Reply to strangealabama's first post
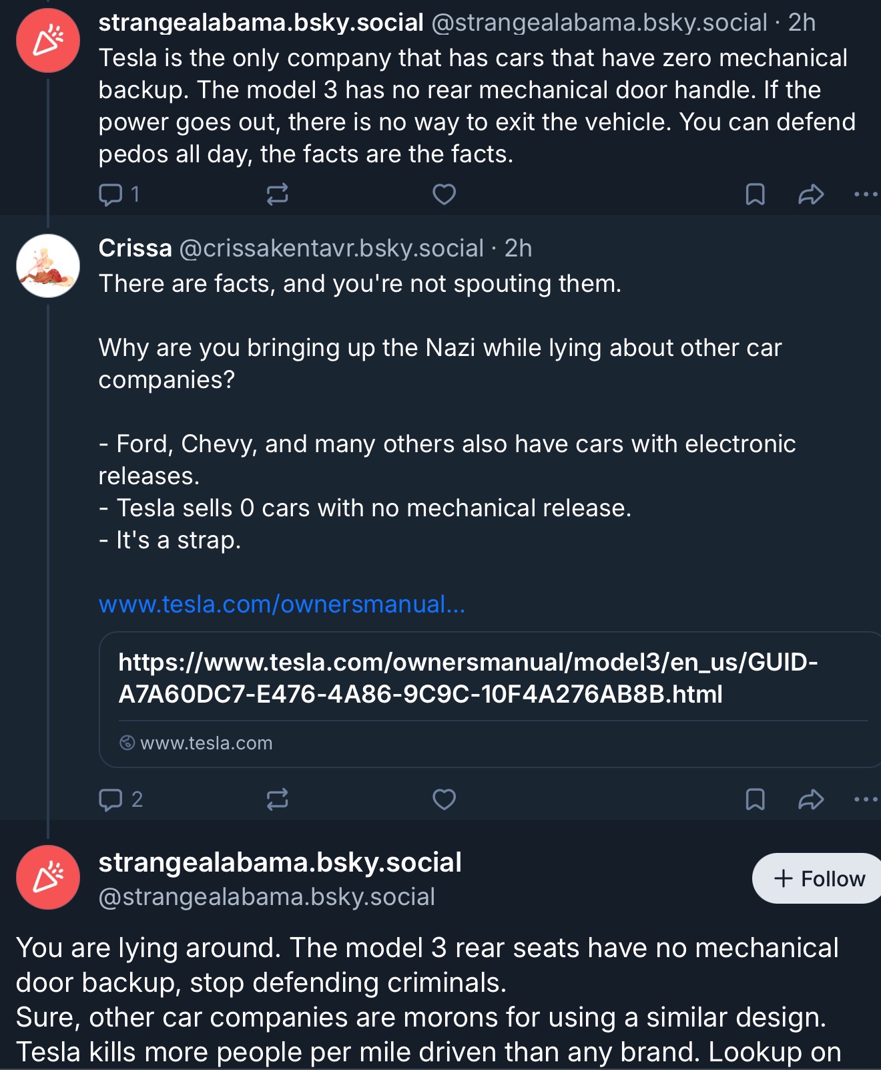The height and width of the screenshot is (1070, 881). (x=111, y=194)
